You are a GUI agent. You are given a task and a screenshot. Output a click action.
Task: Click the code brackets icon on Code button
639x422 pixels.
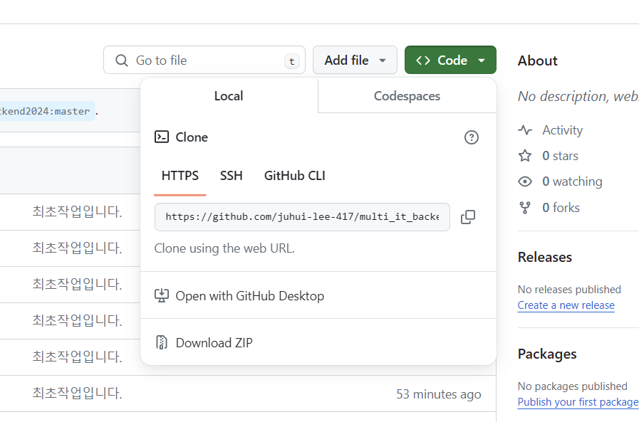pos(423,60)
